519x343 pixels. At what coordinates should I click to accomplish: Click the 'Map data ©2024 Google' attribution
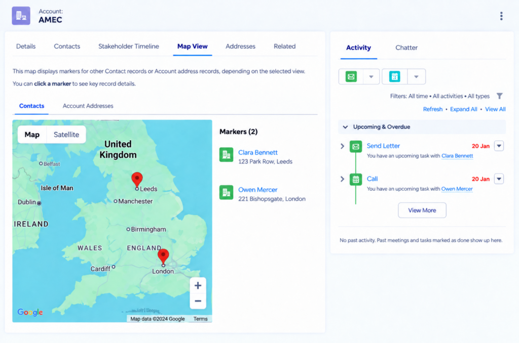pos(157,319)
